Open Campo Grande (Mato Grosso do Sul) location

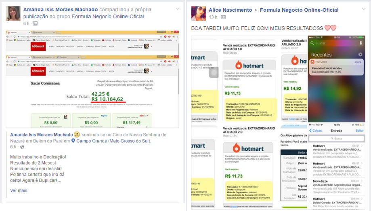click(113, 141)
